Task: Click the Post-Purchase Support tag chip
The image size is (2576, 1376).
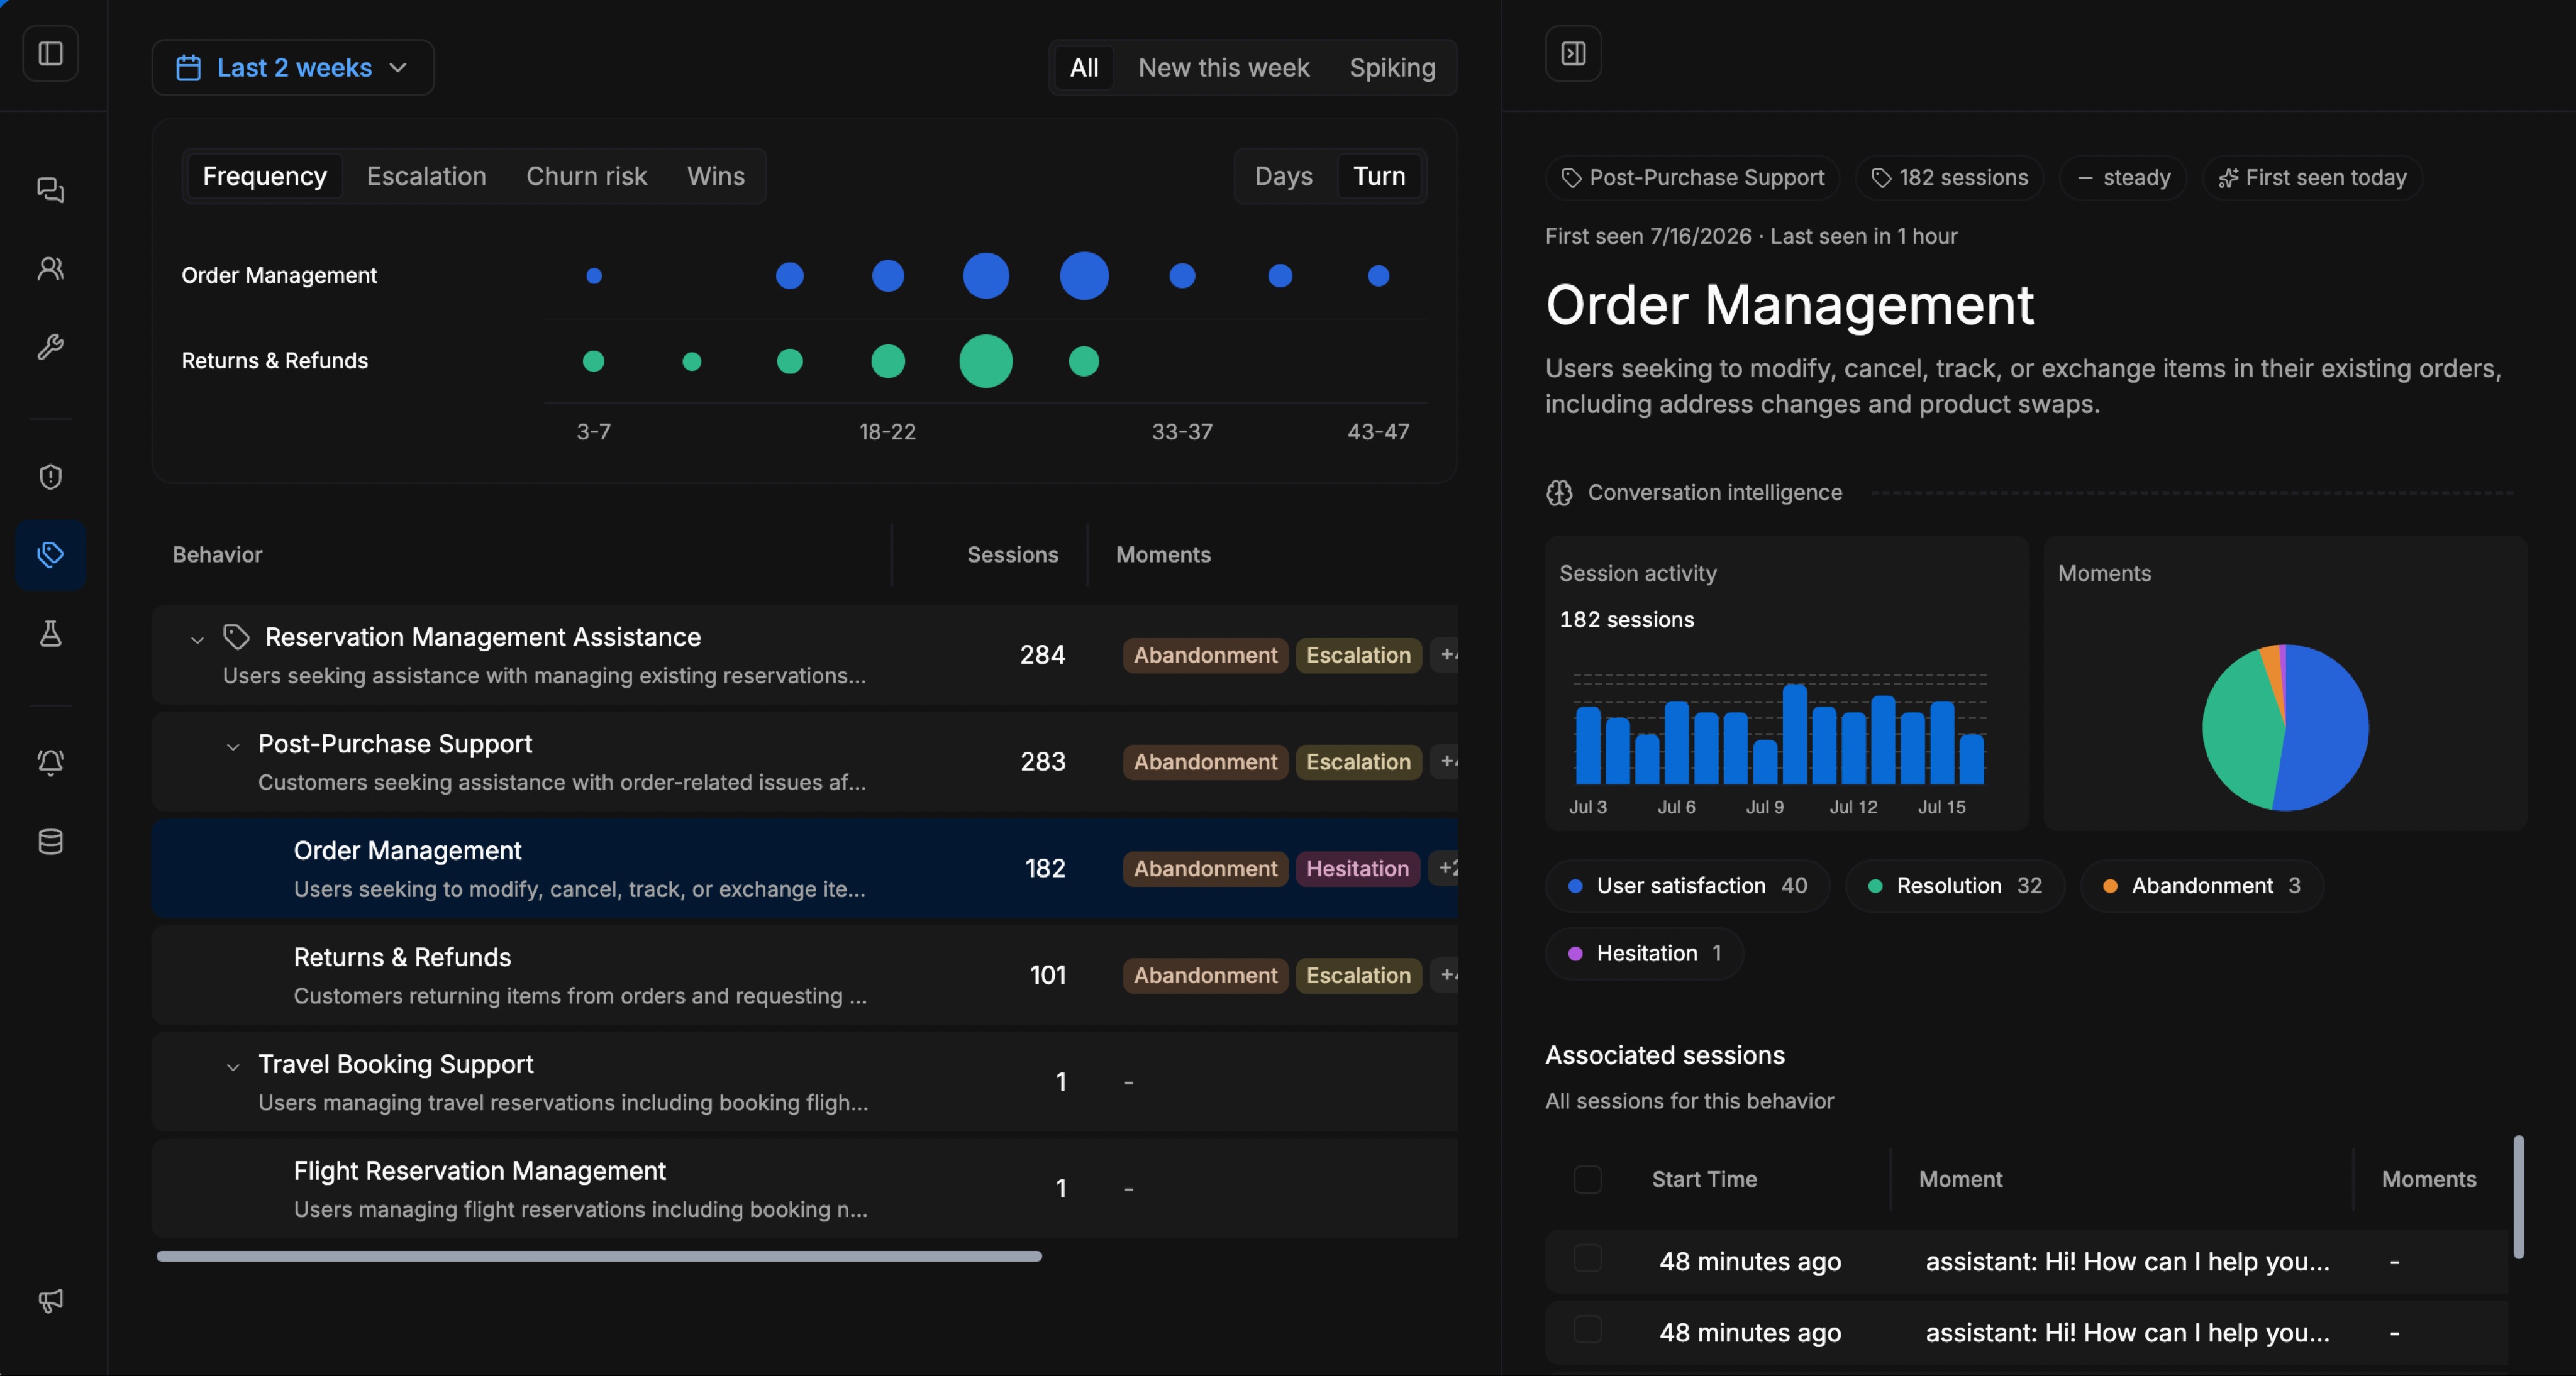Action: coord(1692,178)
